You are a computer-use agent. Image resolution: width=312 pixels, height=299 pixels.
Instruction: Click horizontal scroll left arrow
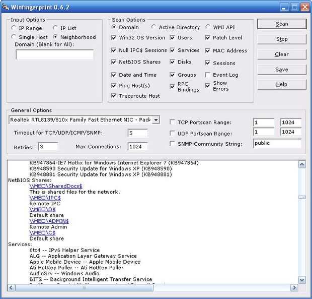11,287
